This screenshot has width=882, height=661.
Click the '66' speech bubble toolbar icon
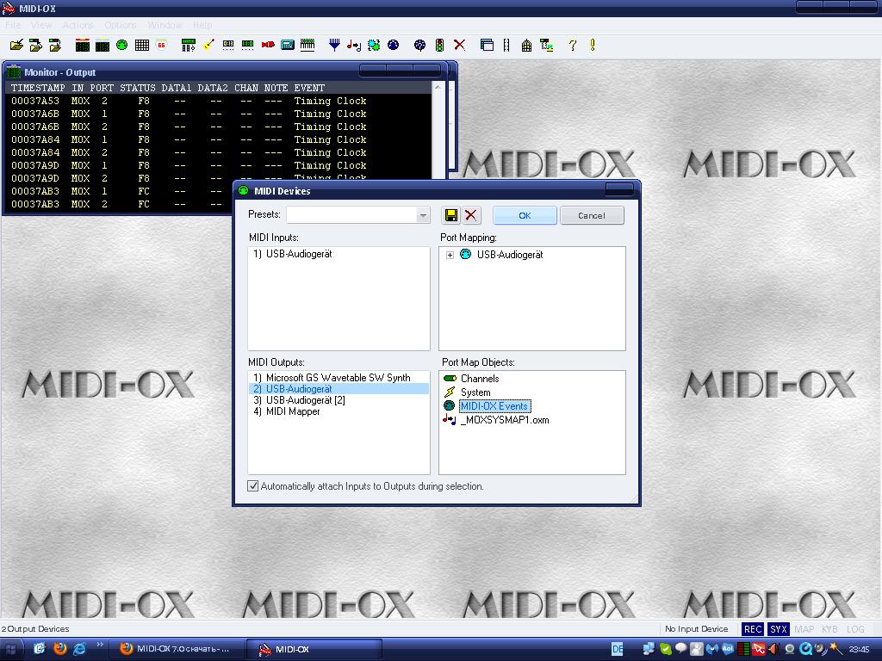(161, 45)
